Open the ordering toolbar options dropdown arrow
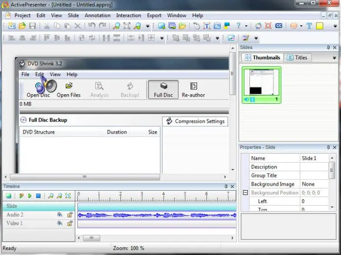Image resolution: width=341 pixels, height=255 pixels. (217, 38)
